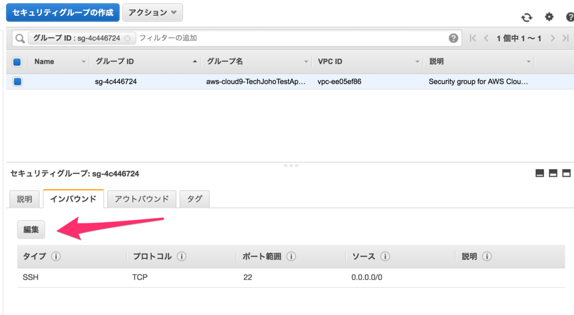
Task: Click the 編集 button for inbound rules
Action: [x=31, y=229]
